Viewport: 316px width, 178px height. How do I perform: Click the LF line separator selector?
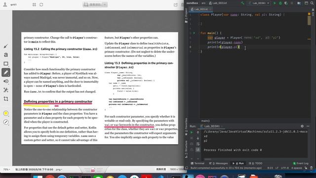(276, 168)
